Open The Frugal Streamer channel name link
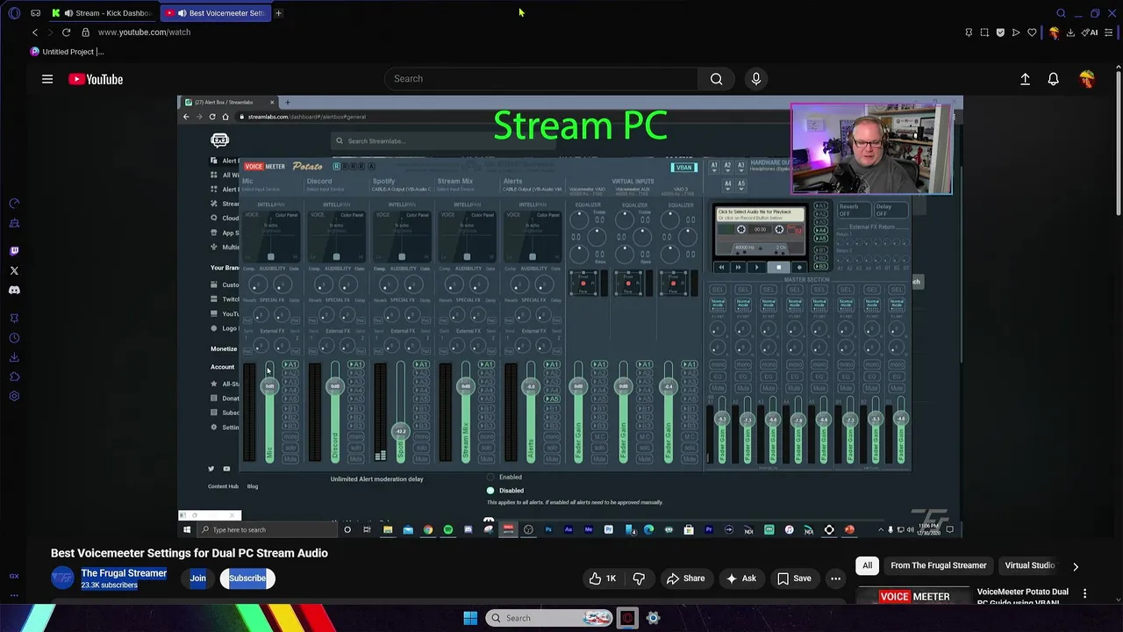This screenshot has width=1123, height=632. (124, 573)
